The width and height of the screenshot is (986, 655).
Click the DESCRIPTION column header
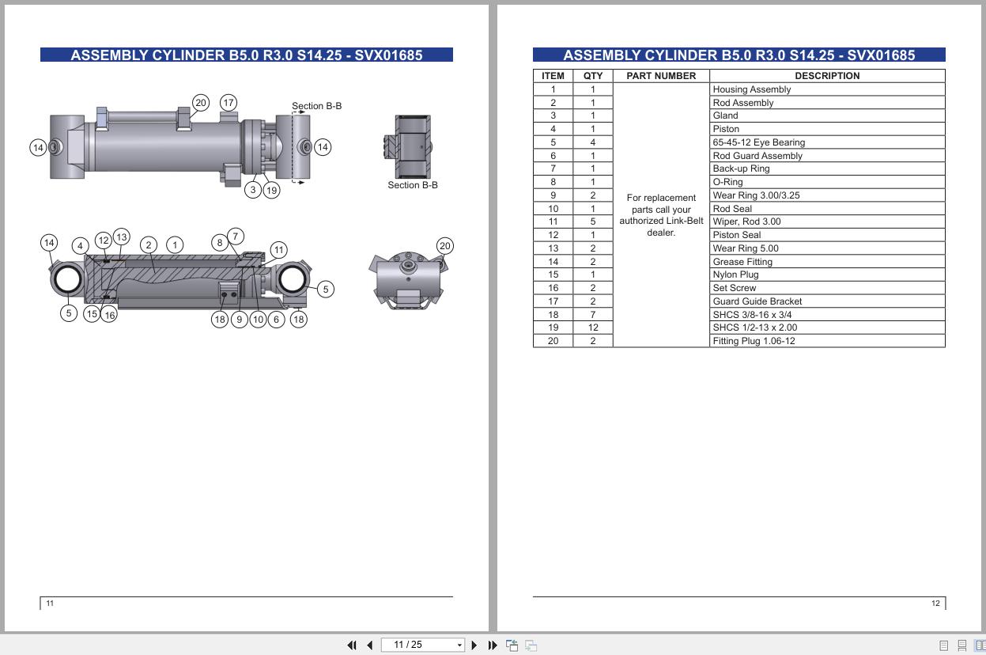point(827,75)
